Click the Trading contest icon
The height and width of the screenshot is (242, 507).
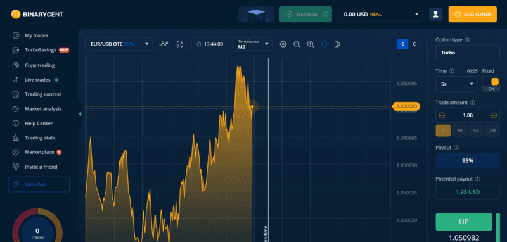click(x=15, y=94)
